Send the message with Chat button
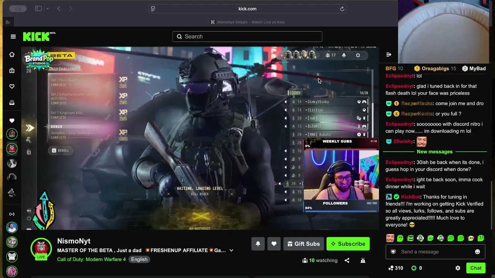Viewport: 495px width, 278px height. (x=476, y=268)
